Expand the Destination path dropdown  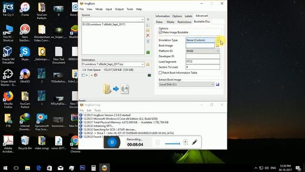click(142, 64)
